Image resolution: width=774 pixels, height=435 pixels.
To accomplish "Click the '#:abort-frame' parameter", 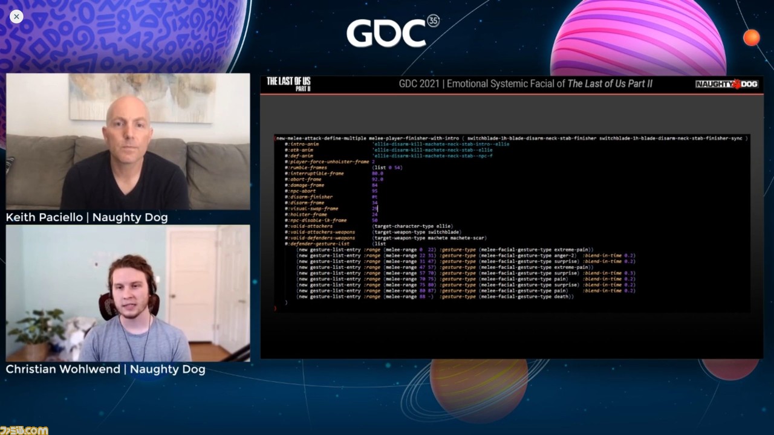I will pos(303,179).
